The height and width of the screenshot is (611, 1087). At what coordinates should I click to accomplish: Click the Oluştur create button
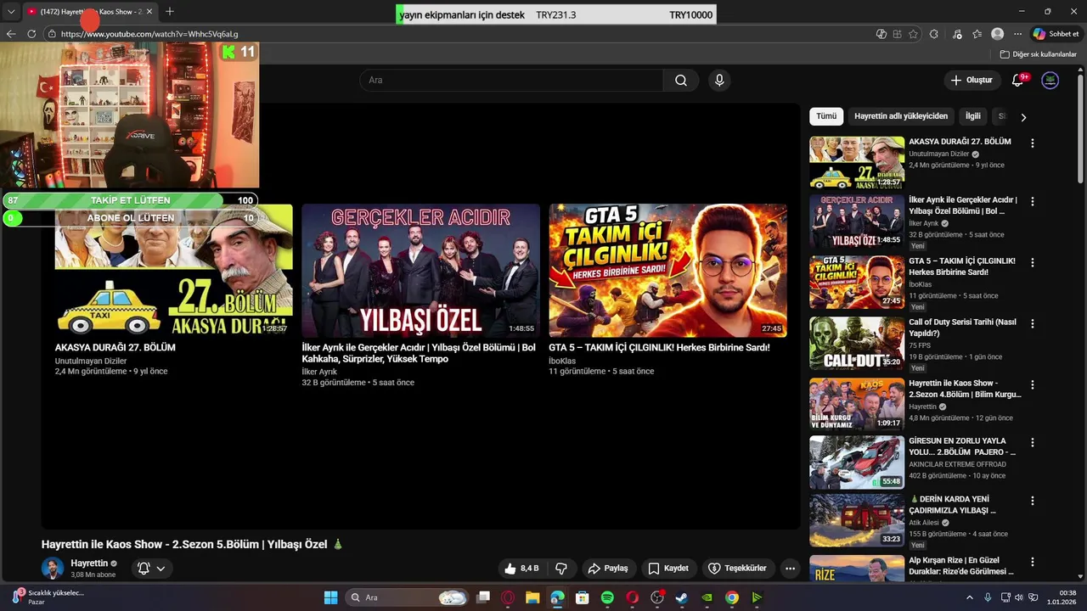click(x=972, y=80)
